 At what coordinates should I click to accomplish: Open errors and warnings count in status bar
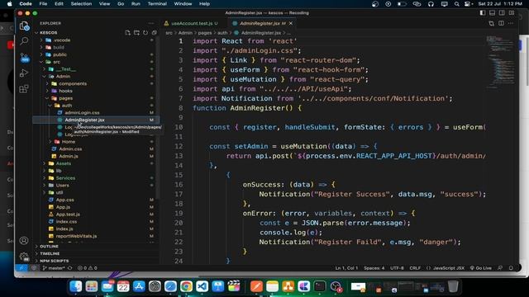pos(88,268)
